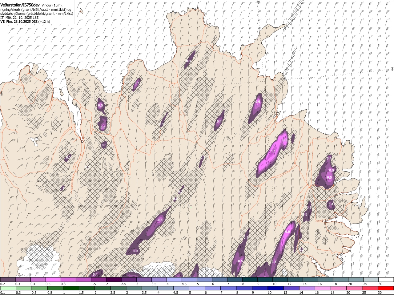Click the white swatch after 30 in the top legend
This screenshot has height=295, width=394.
386,279
